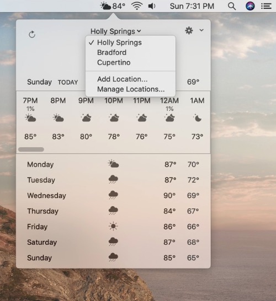Select the Monday forecast row
This screenshot has height=301, width=276.
pyautogui.click(x=113, y=164)
